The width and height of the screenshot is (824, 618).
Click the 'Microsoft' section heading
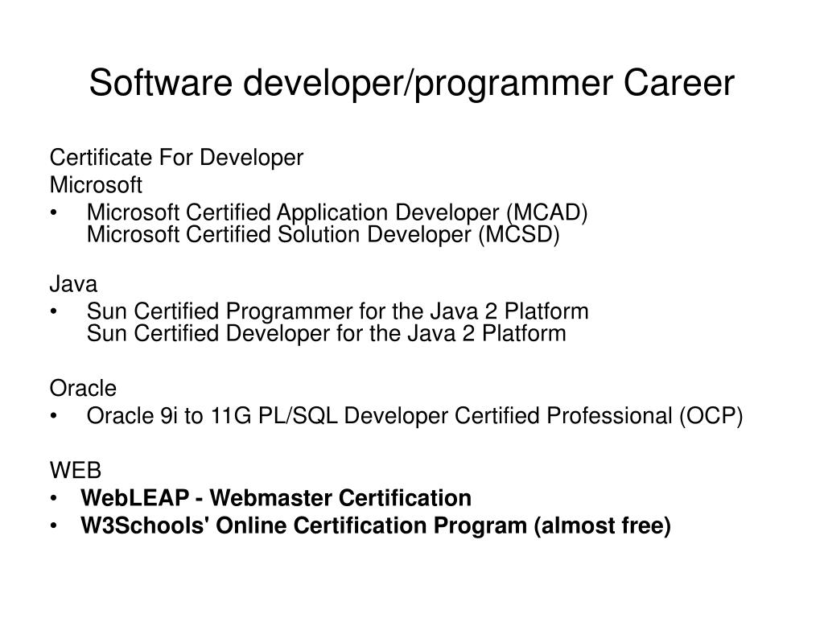coord(96,184)
